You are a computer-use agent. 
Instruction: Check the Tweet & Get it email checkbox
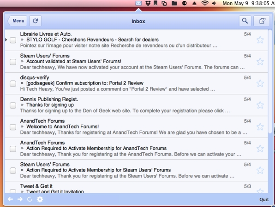tap(13, 191)
